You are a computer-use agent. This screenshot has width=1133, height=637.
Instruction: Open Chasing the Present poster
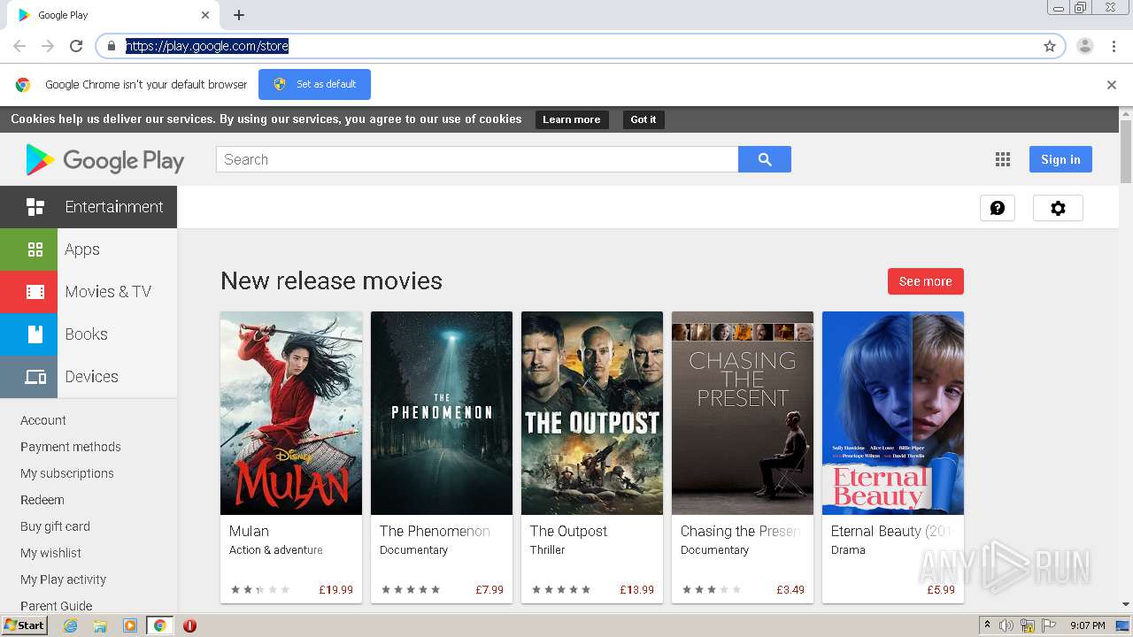743,413
